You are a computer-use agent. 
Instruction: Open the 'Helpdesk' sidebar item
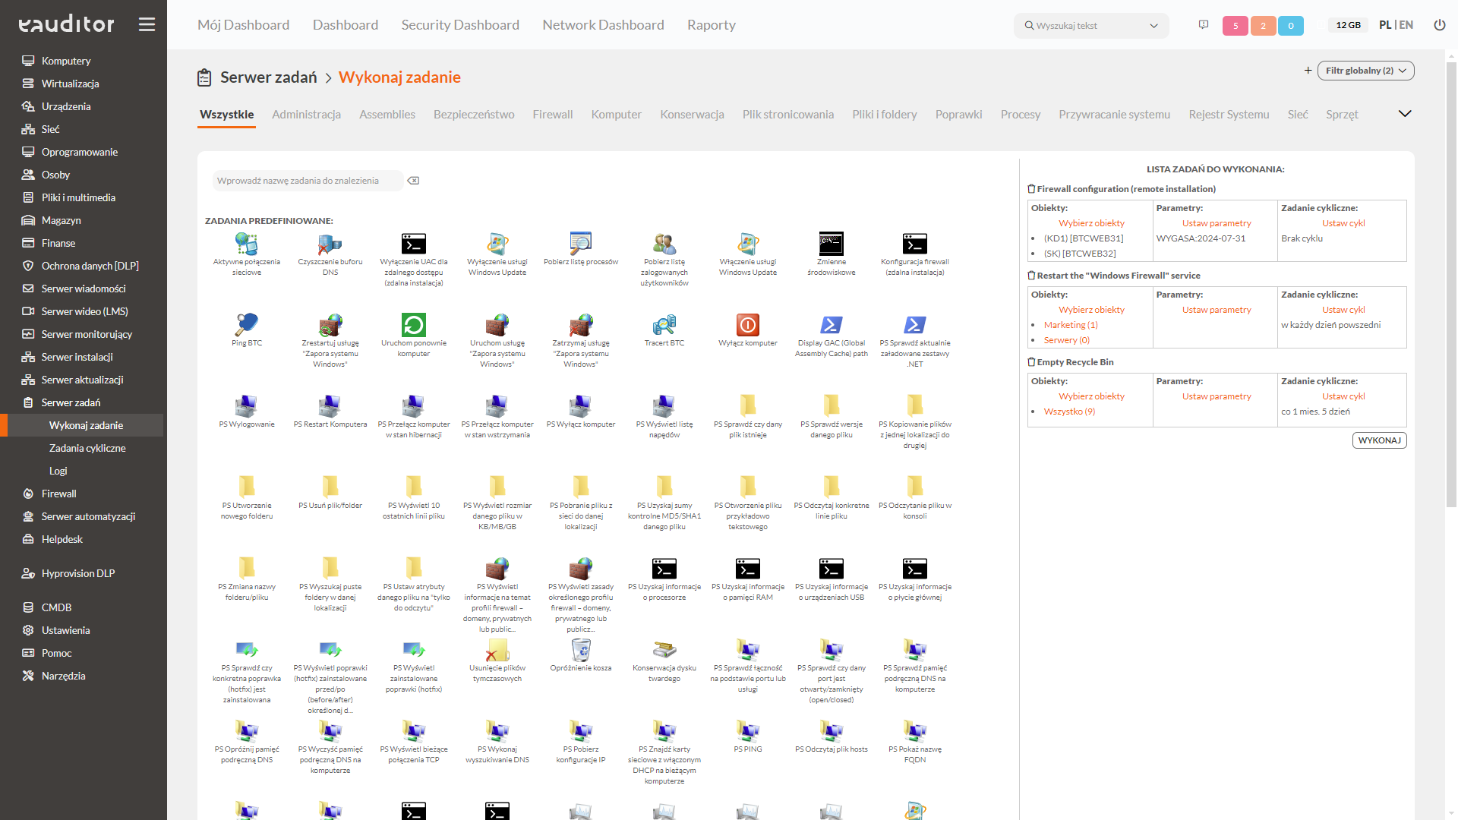tap(62, 539)
